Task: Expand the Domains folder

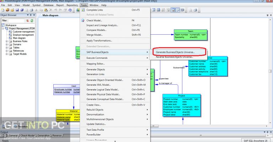Action: [x=7, y=44]
